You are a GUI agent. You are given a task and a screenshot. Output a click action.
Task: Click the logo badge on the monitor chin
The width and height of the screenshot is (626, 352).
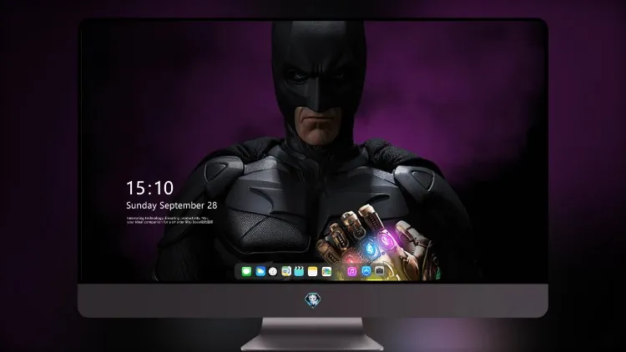point(313,300)
